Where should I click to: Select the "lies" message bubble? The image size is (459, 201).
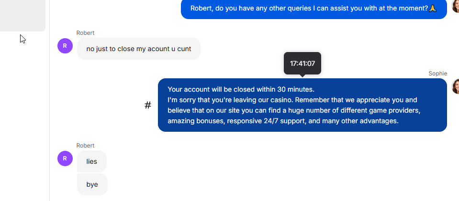pyautogui.click(x=91, y=161)
